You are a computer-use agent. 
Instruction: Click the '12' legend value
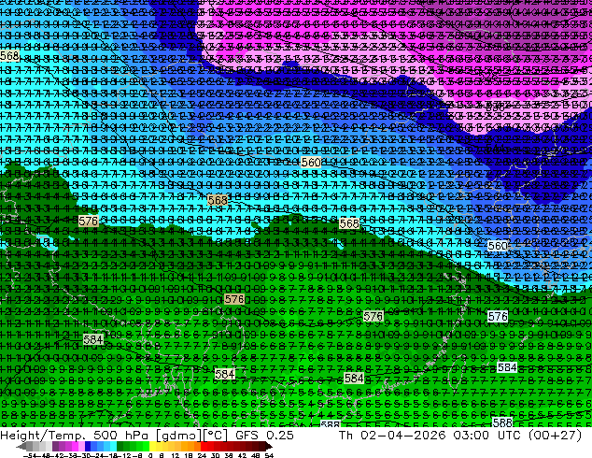click(x=176, y=455)
